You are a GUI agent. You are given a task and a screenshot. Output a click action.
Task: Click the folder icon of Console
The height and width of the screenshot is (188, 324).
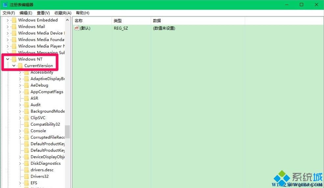click(x=26, y=131)
